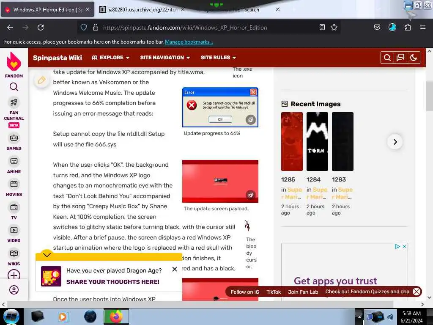This screenshot has height=325, width=433.
Task: Click the volume speaker tray icon
Action: [x=390, y=317]
